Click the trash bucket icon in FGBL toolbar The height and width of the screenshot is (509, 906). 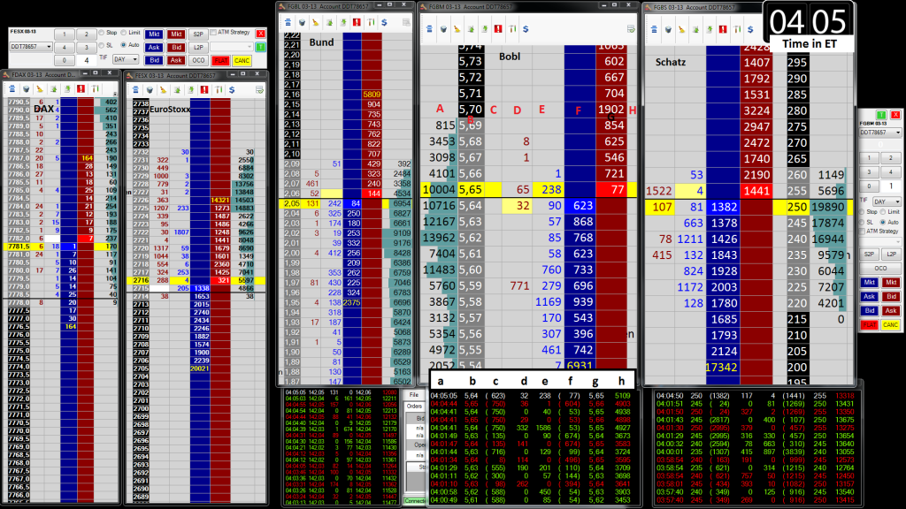[x=302, y=22]
